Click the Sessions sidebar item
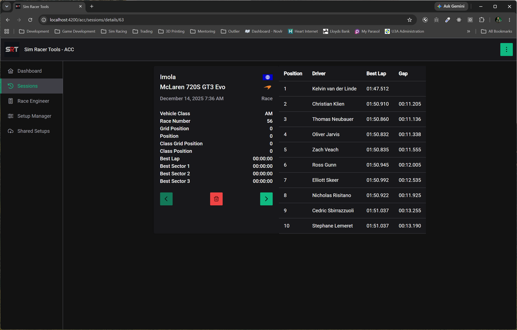 pyautogui.click(x=32, y=86)
